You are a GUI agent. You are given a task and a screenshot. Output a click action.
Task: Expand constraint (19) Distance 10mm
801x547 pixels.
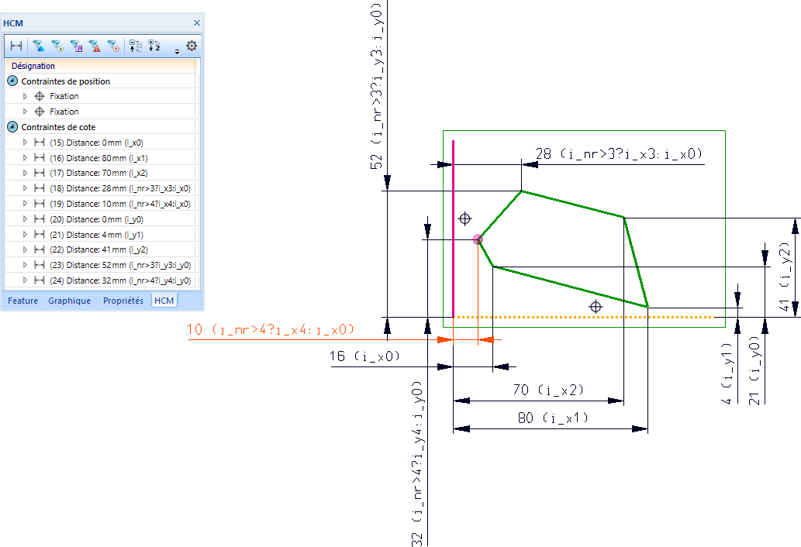pyautogui.click(x=25, y=204)
